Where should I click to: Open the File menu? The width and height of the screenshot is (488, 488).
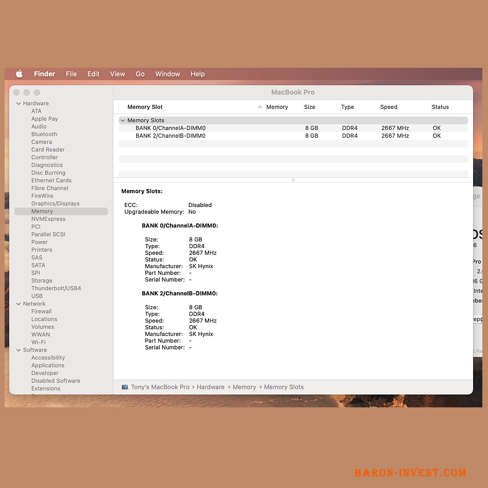click(x=71, y=74)
